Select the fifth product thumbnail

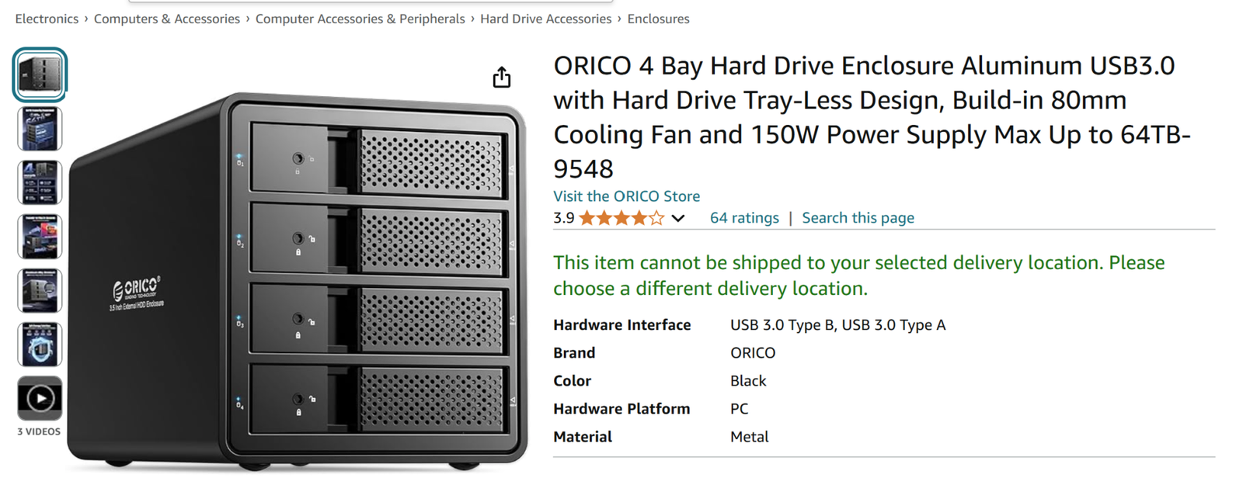tap(40, 290)
